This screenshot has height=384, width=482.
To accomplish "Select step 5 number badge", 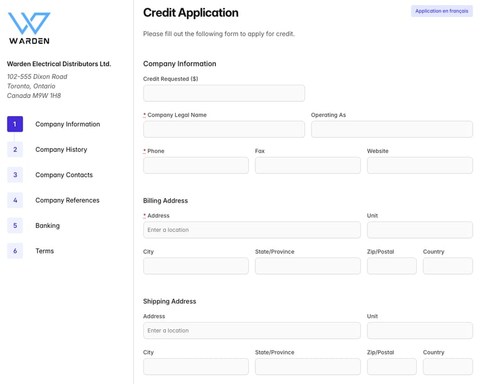I will click(x=15, y=225).
